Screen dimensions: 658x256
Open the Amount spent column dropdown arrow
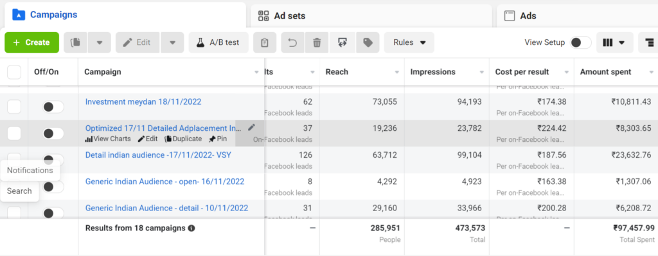(x=650, y=73)
